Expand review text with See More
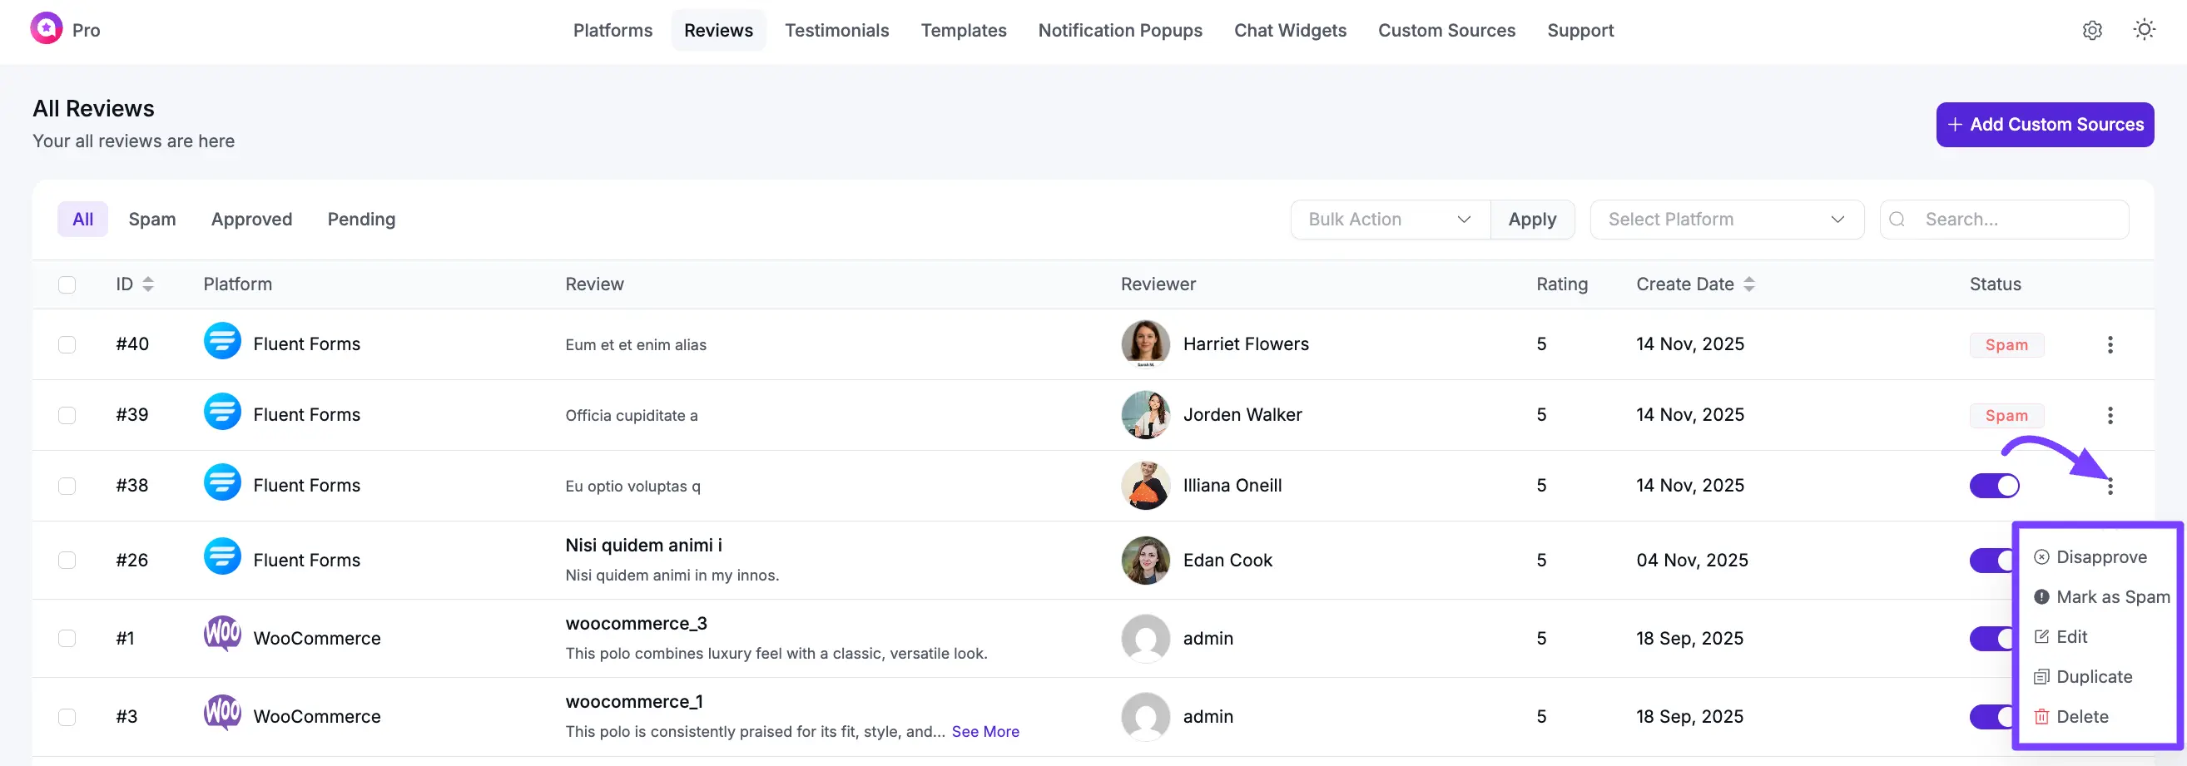 984,731
